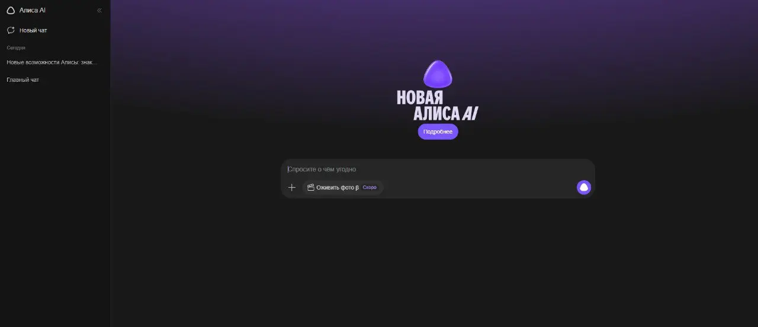Open the Главный чат conversation

click(x=23, y=80)
